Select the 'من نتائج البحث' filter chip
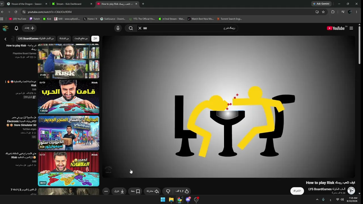This screenshot has width=363, height=204. [x=81, y=39]
